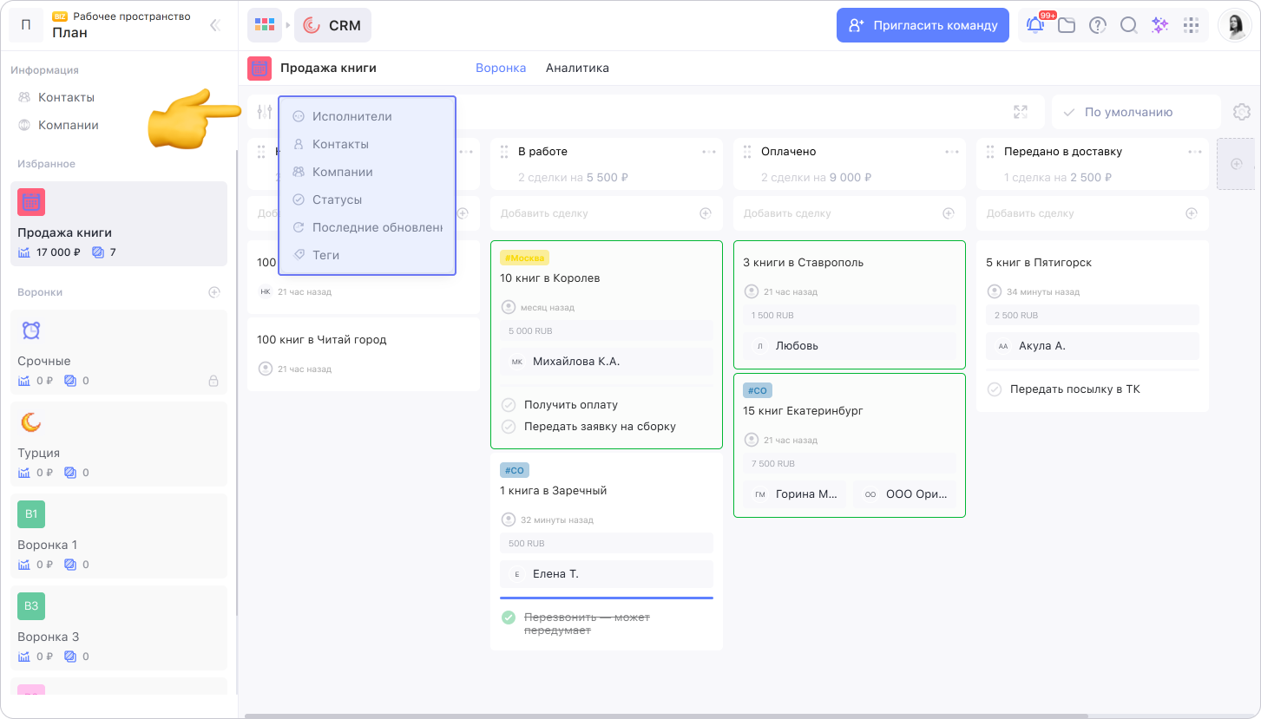The height and width of the screenshot is (719, 1261).
Task: Open В работе column options menu
Action: 709,152
